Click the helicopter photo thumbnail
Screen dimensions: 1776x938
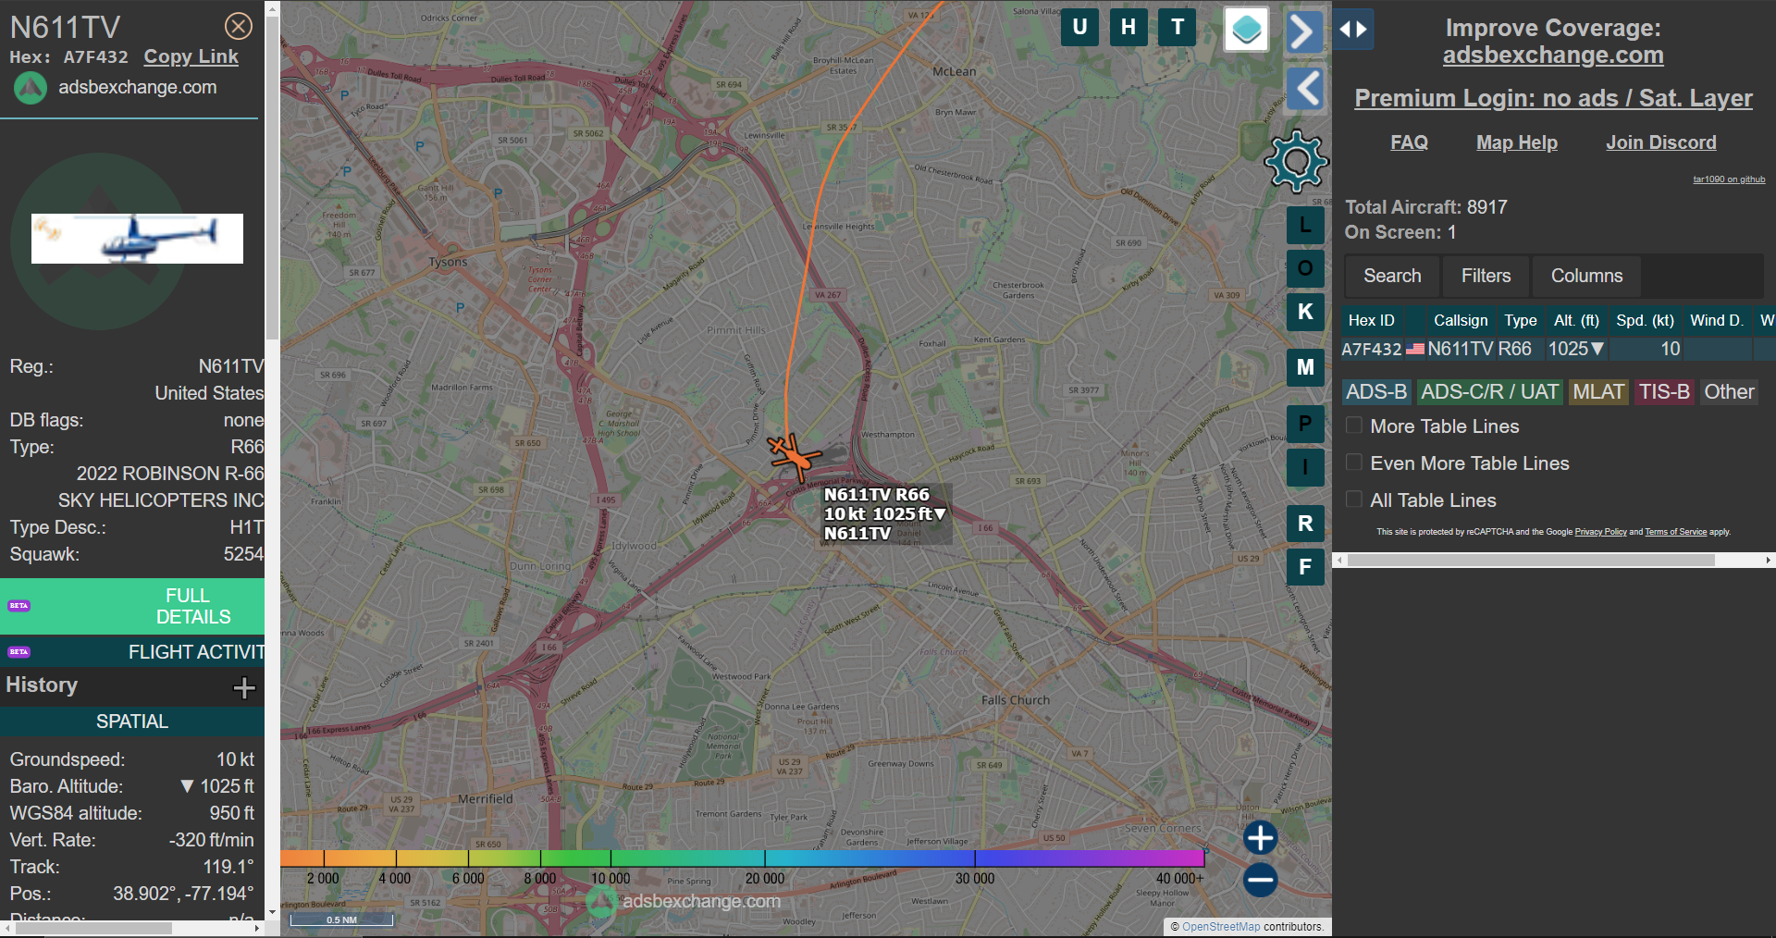point(137,239)
